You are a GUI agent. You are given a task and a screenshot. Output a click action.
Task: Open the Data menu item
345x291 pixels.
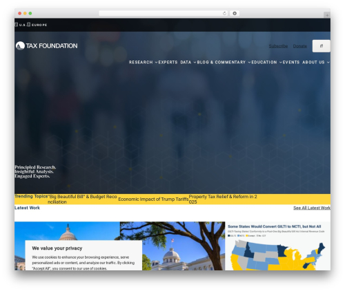pyautogui.click(x=186, y=63)
